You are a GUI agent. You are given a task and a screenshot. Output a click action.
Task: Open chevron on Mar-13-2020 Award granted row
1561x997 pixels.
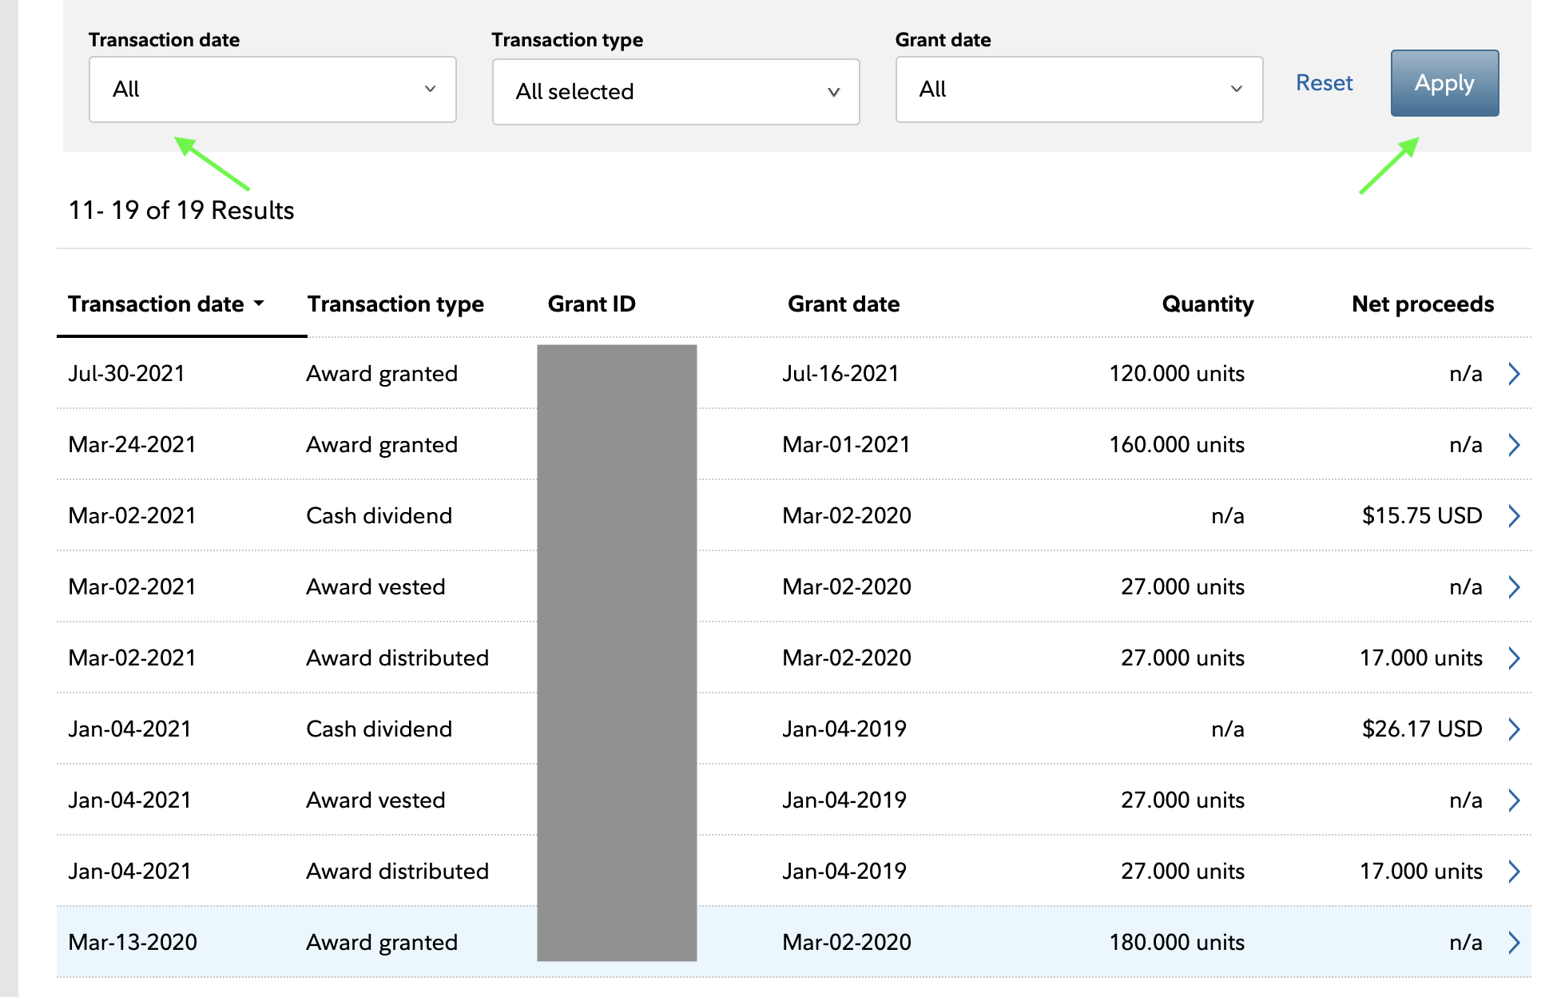pyautogui.click(x=1514, y=943)
